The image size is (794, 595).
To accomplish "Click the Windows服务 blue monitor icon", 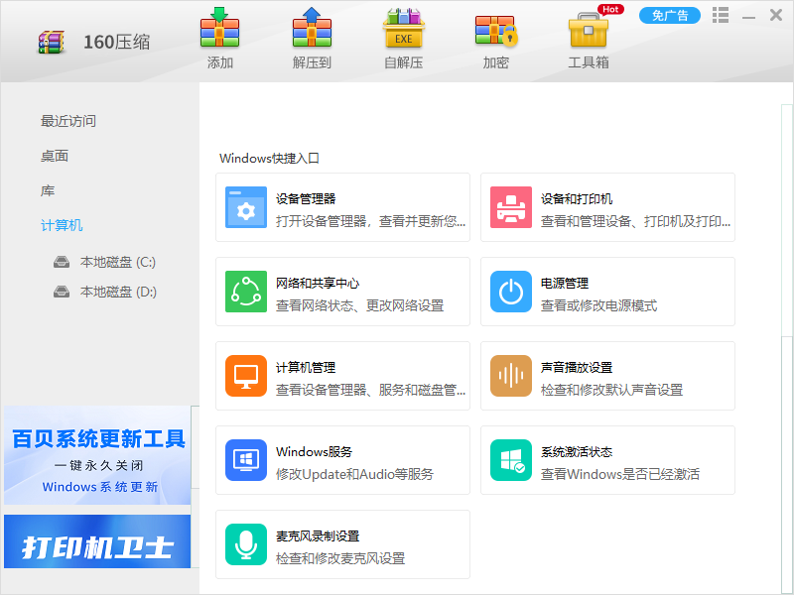I will 246,460.
